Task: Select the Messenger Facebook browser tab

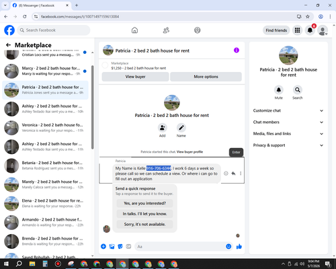Action: click(x=41, y=5)
